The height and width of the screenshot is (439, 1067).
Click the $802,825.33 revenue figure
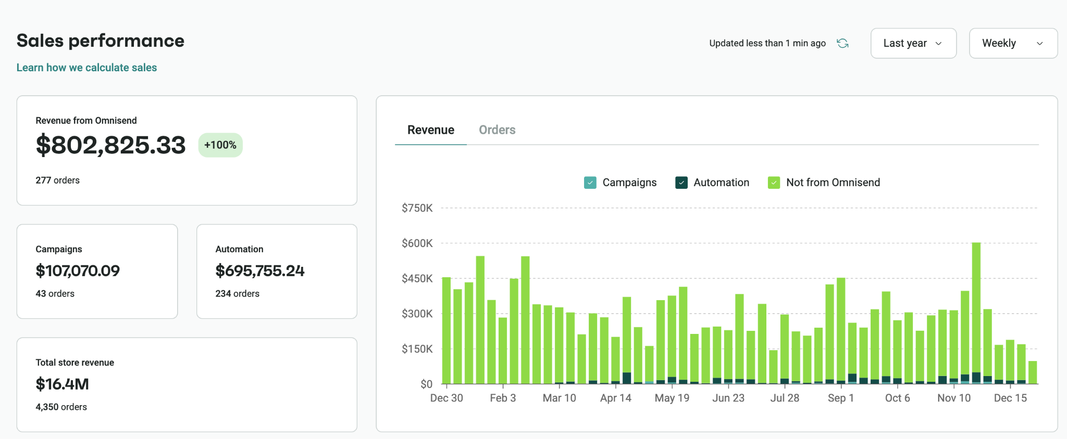click(x=110, y=145)
